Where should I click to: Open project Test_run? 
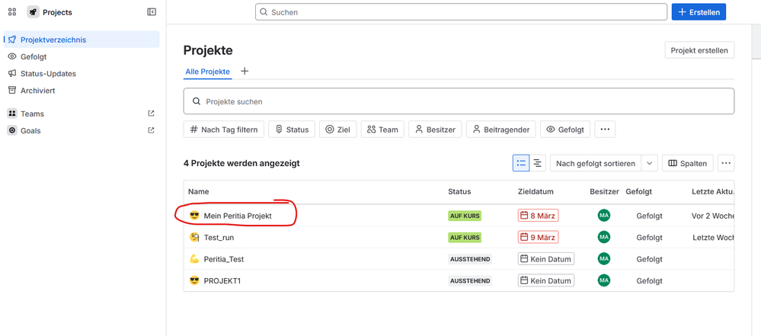coord(219,238)
